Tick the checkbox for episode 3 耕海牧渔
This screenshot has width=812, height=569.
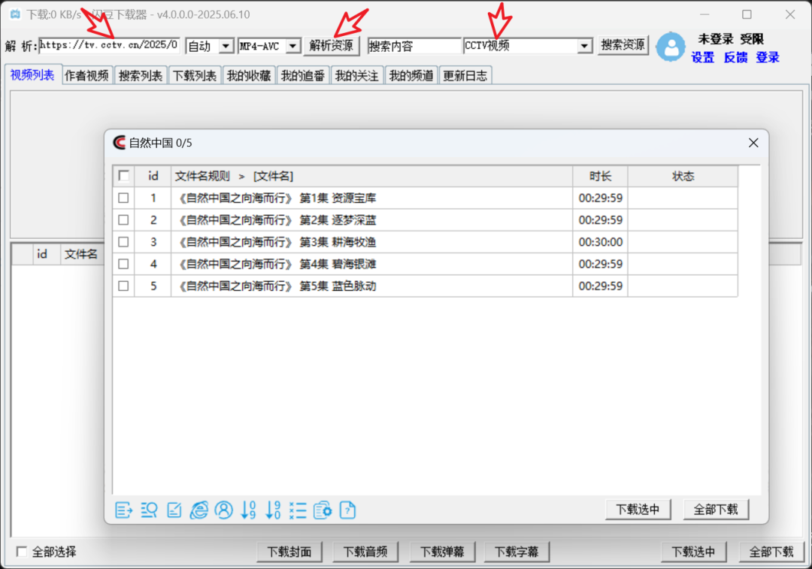(x=123, y=242)
